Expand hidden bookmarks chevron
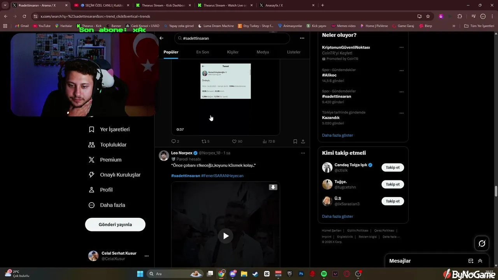 coord(454,26)
